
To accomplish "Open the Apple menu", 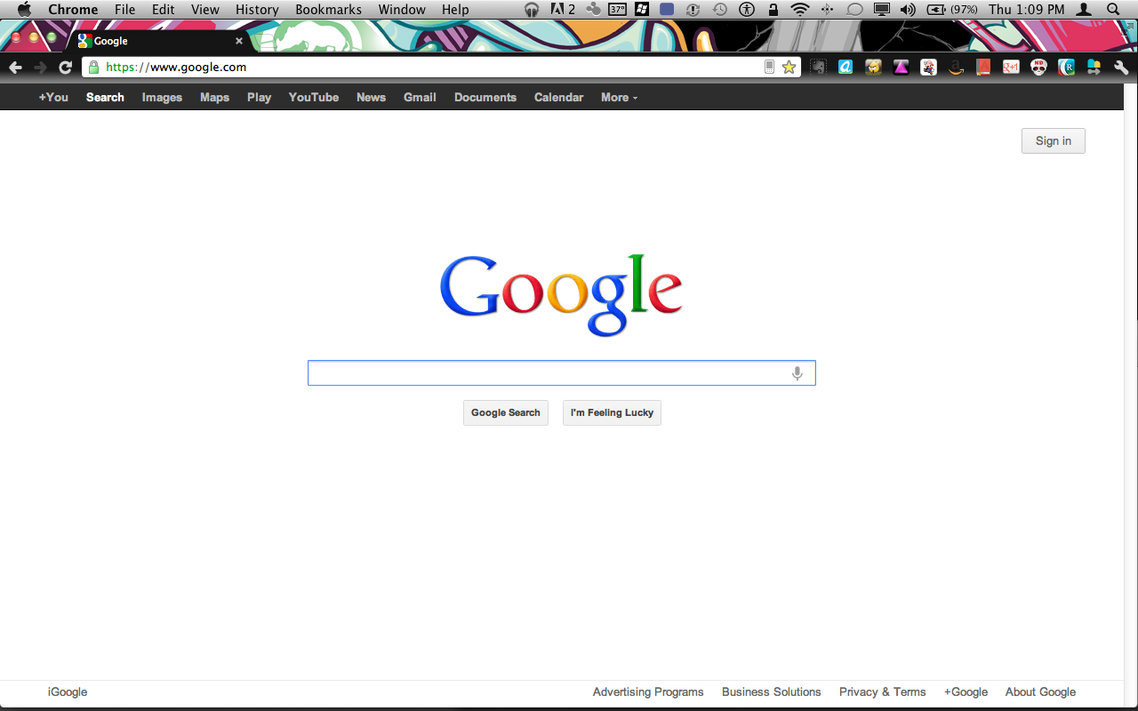I will point(24,10).
